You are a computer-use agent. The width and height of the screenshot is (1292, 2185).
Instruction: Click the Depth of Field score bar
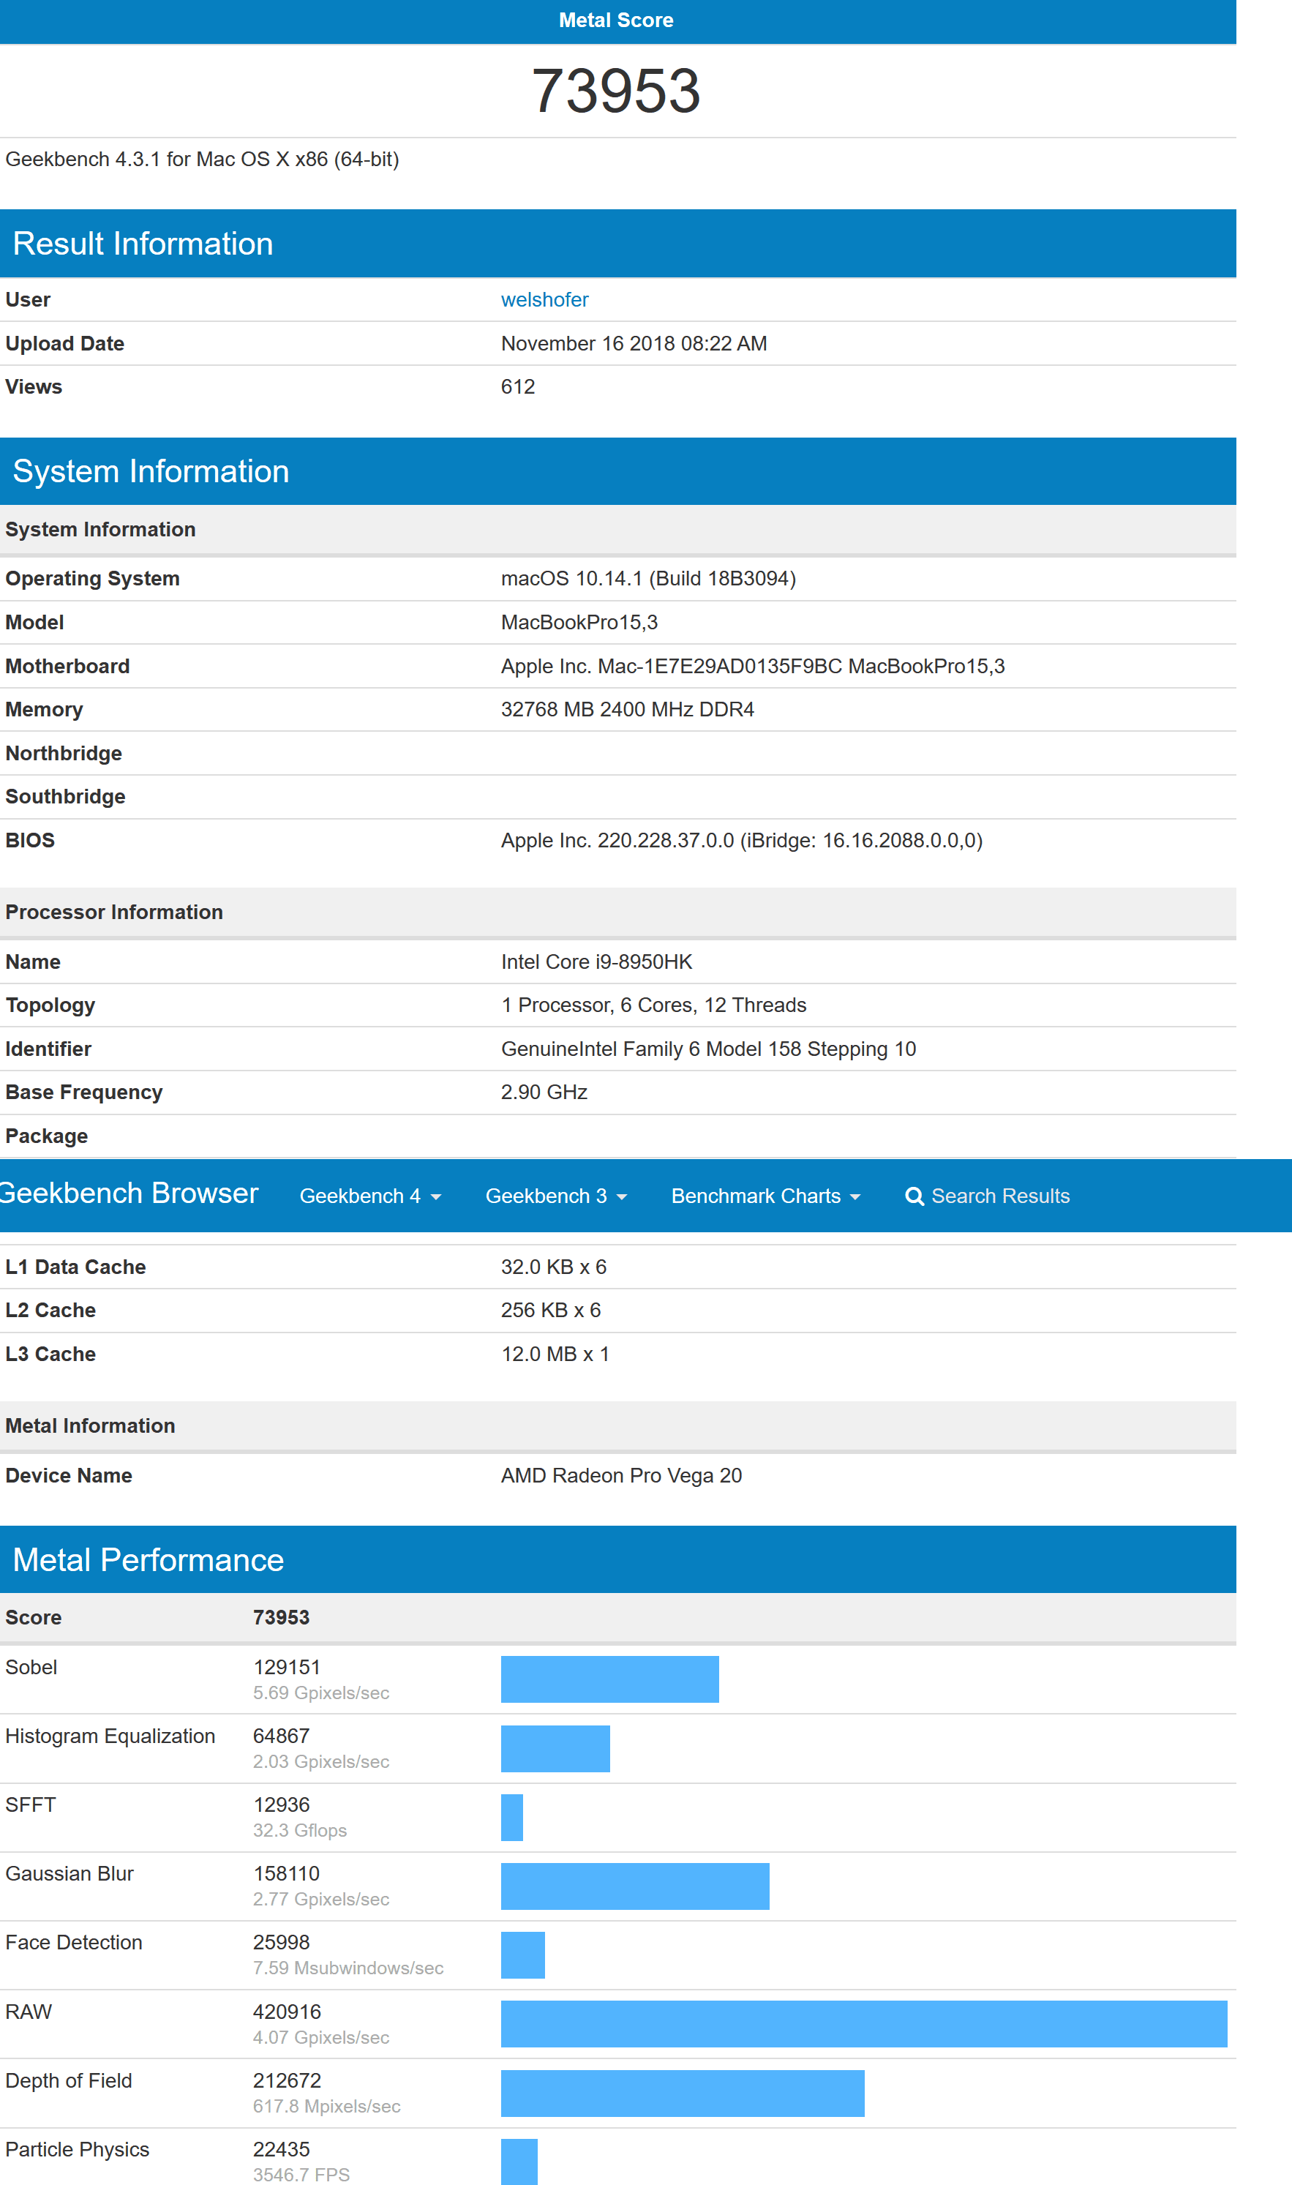click(x=683, y=2093)
